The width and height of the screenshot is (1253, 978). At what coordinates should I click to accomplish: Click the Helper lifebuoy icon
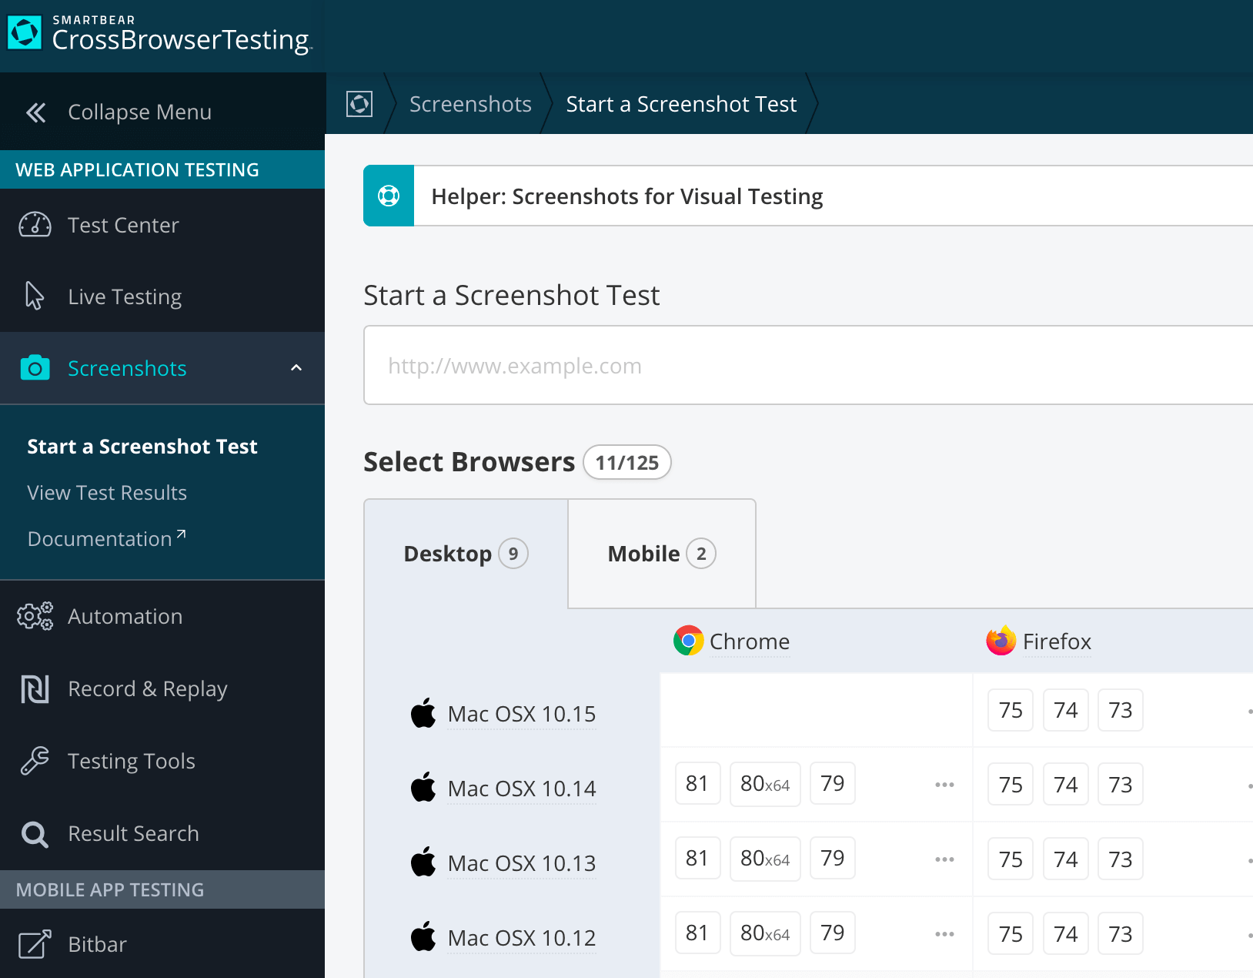point(389,196)
